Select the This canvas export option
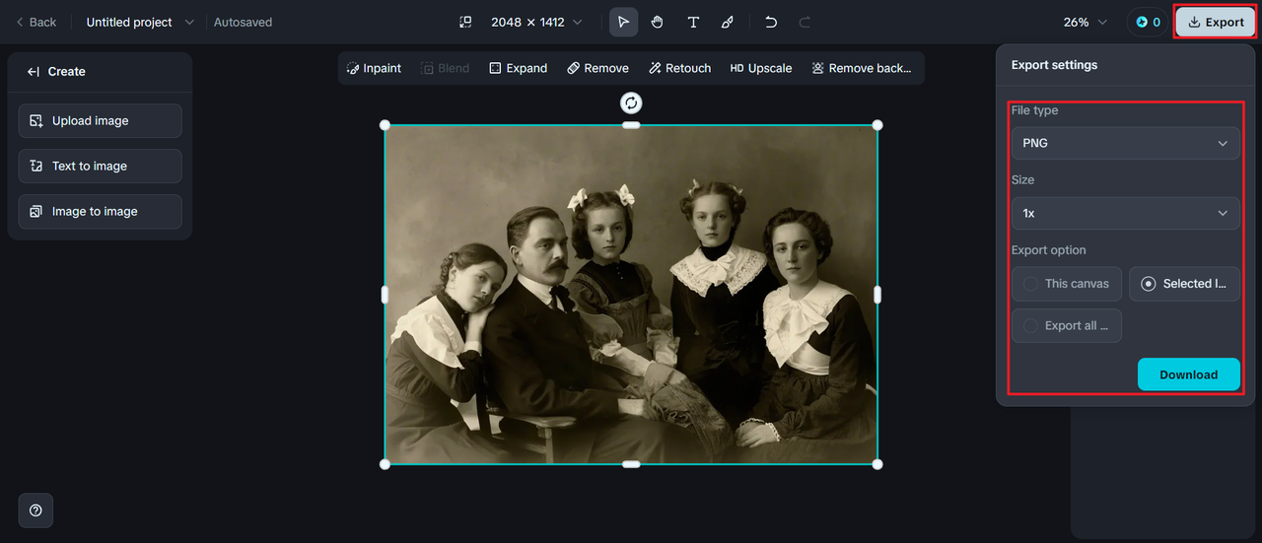 coord(1066,284)
